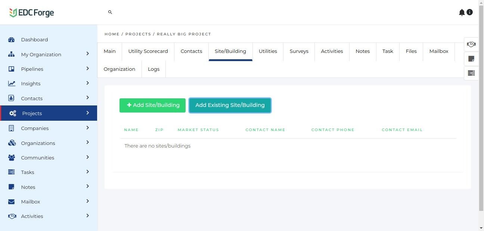Open the handshake activities side panel icon
The height and width of the screenshot is (231, 484).
[x=471, y=44]
